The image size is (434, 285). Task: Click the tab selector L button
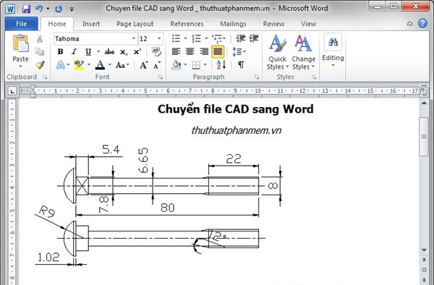tap(12, 91)
